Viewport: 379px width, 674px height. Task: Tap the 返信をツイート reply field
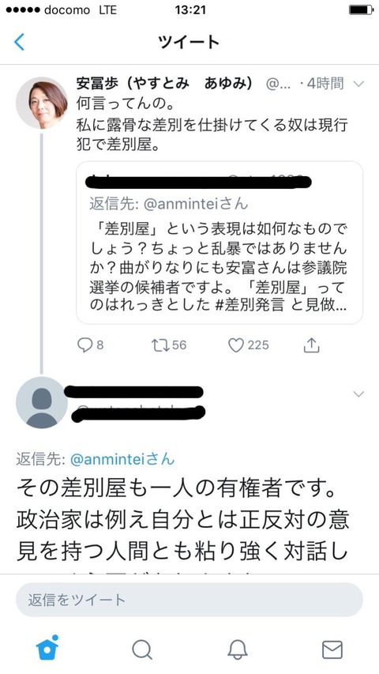[189, 600]
